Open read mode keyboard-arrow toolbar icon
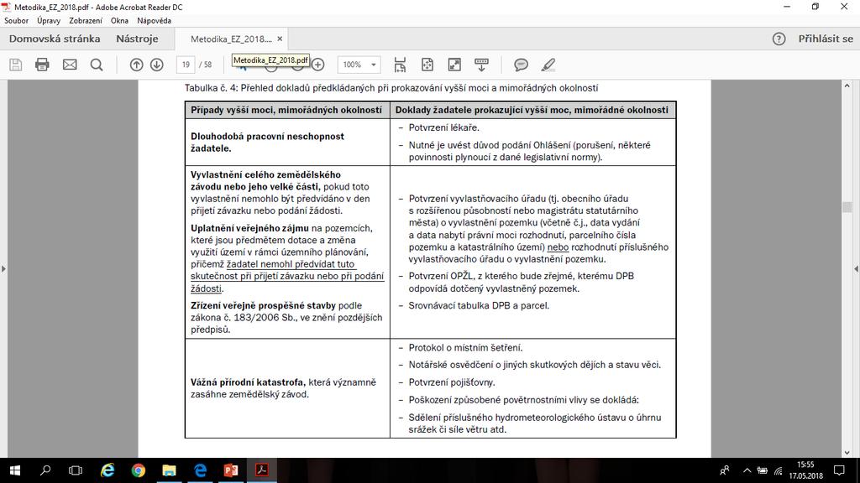 481,65
